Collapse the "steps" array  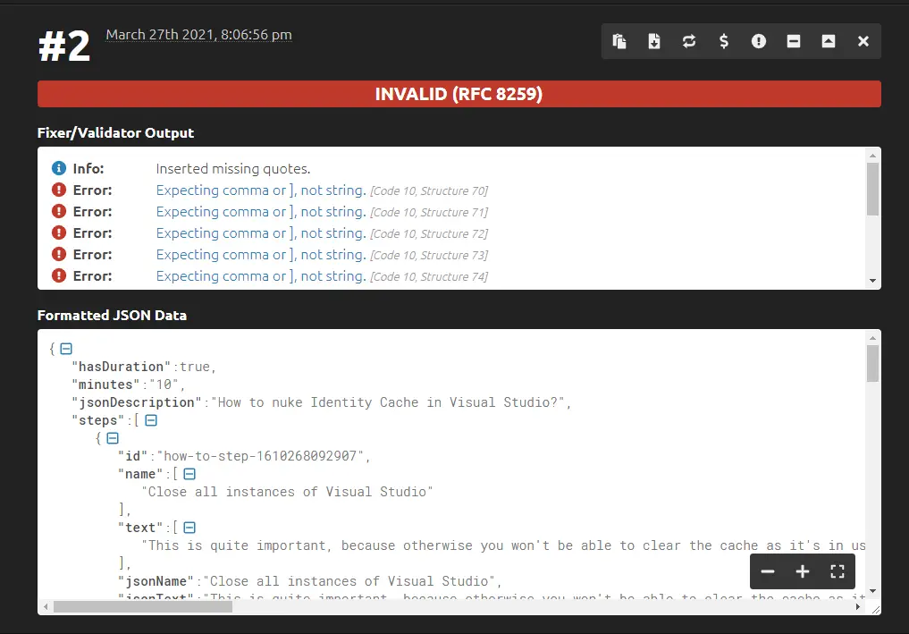click(x=151, y=420)
